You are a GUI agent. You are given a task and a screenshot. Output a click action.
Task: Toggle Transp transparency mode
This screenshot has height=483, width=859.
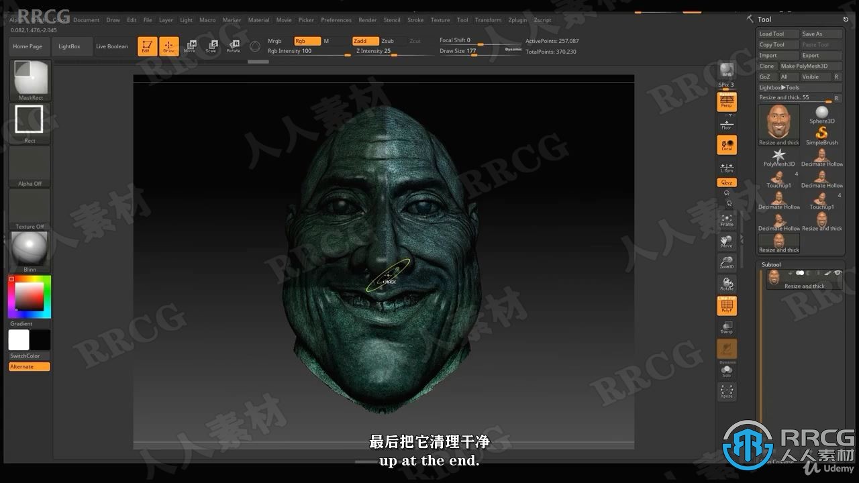coord(726,327)
